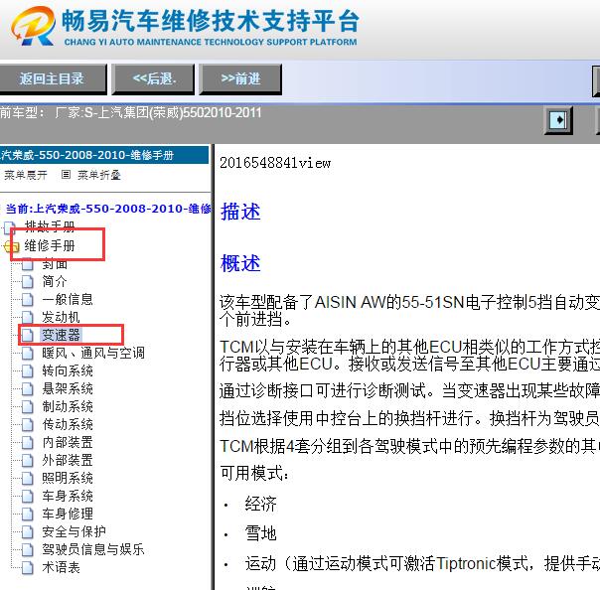
Task: Open the 驾驶员信息与娱乐 section
Action: [x=93, y=549]
